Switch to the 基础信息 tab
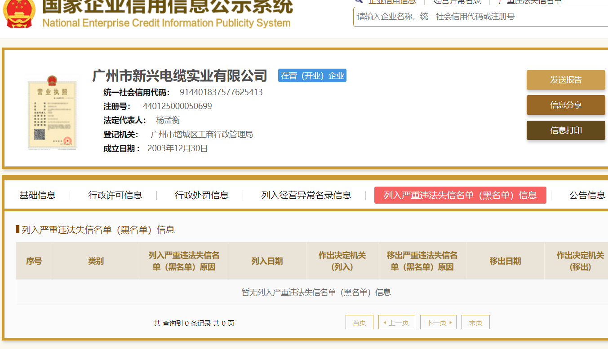The image size is (608, 349). 37,195
